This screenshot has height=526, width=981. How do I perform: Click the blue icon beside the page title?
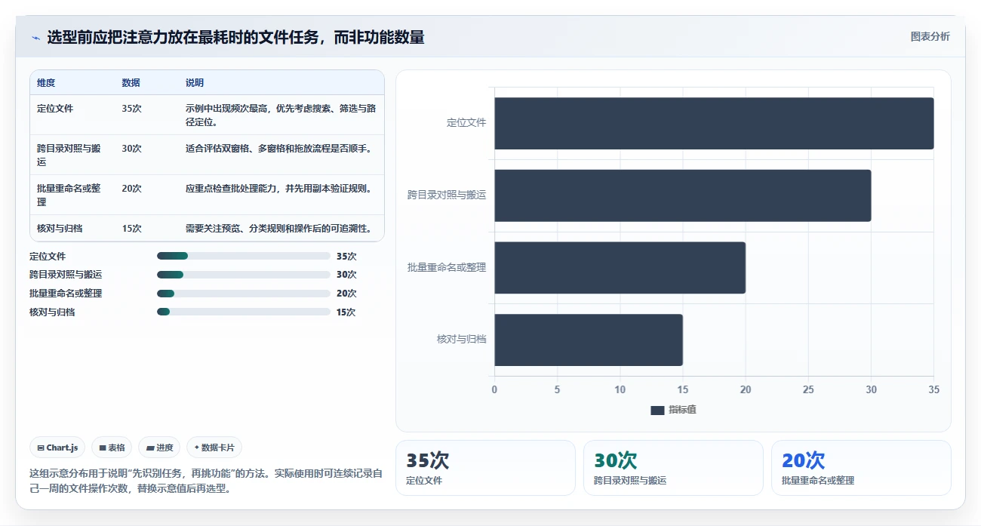(x=35, y=38)
